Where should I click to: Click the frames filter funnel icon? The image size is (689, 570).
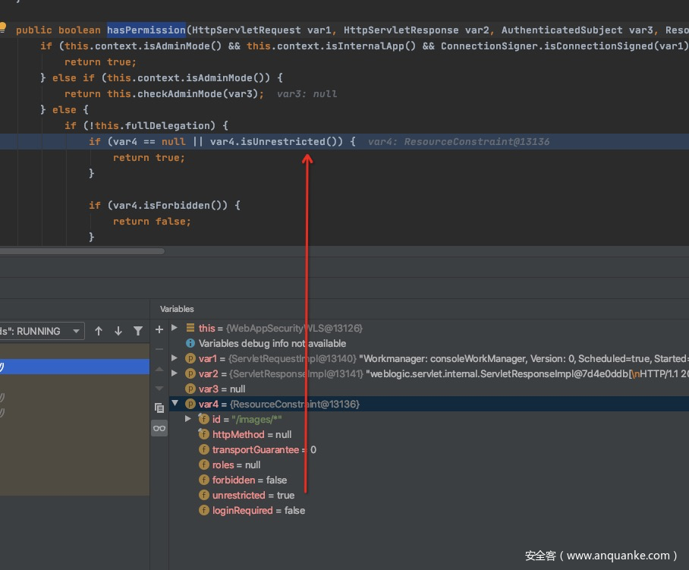[138, 331]
